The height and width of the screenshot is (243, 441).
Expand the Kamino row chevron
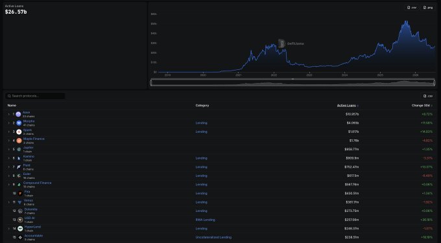8,158
